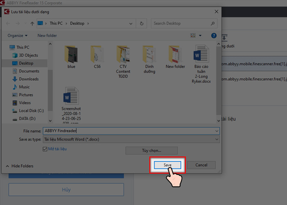This screenshot has height=205, width=287.
Task: Click the Save button
Action: (167, 165)
